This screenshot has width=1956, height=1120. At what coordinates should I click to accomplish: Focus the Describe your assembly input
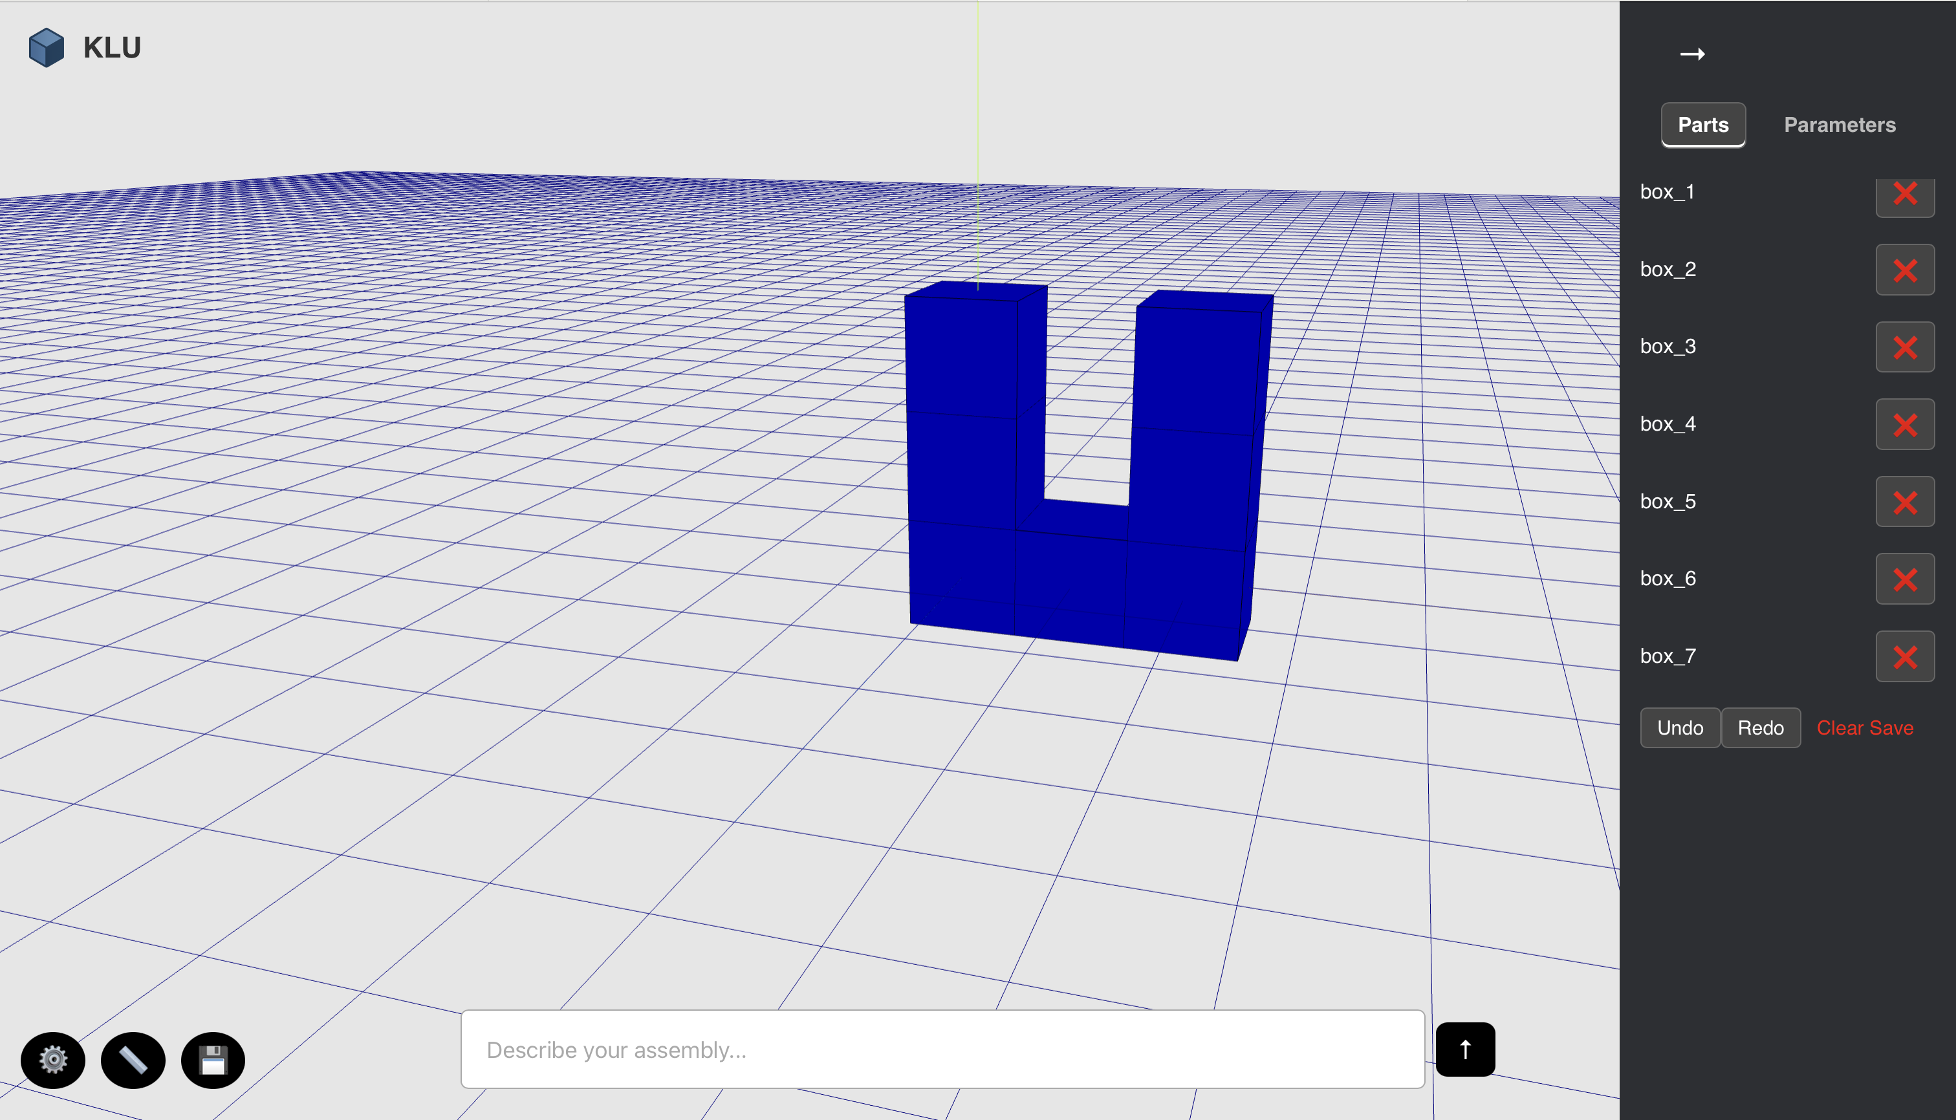pos(942,1050)
